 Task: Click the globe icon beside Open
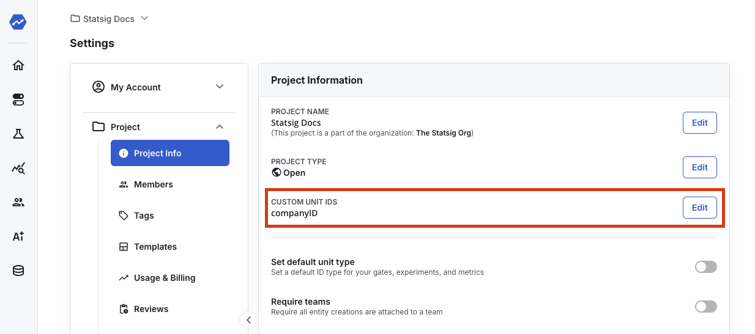276,173
